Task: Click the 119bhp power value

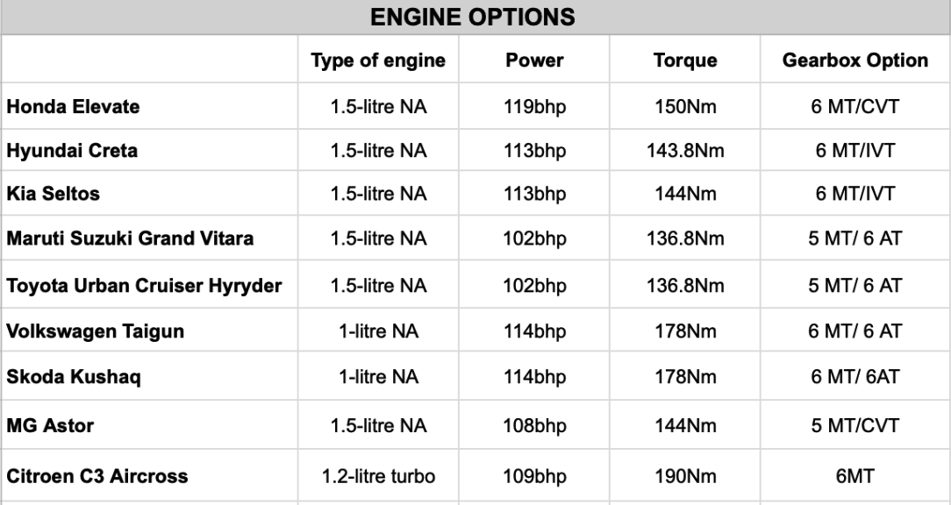Action: click(x=534, y=106)
